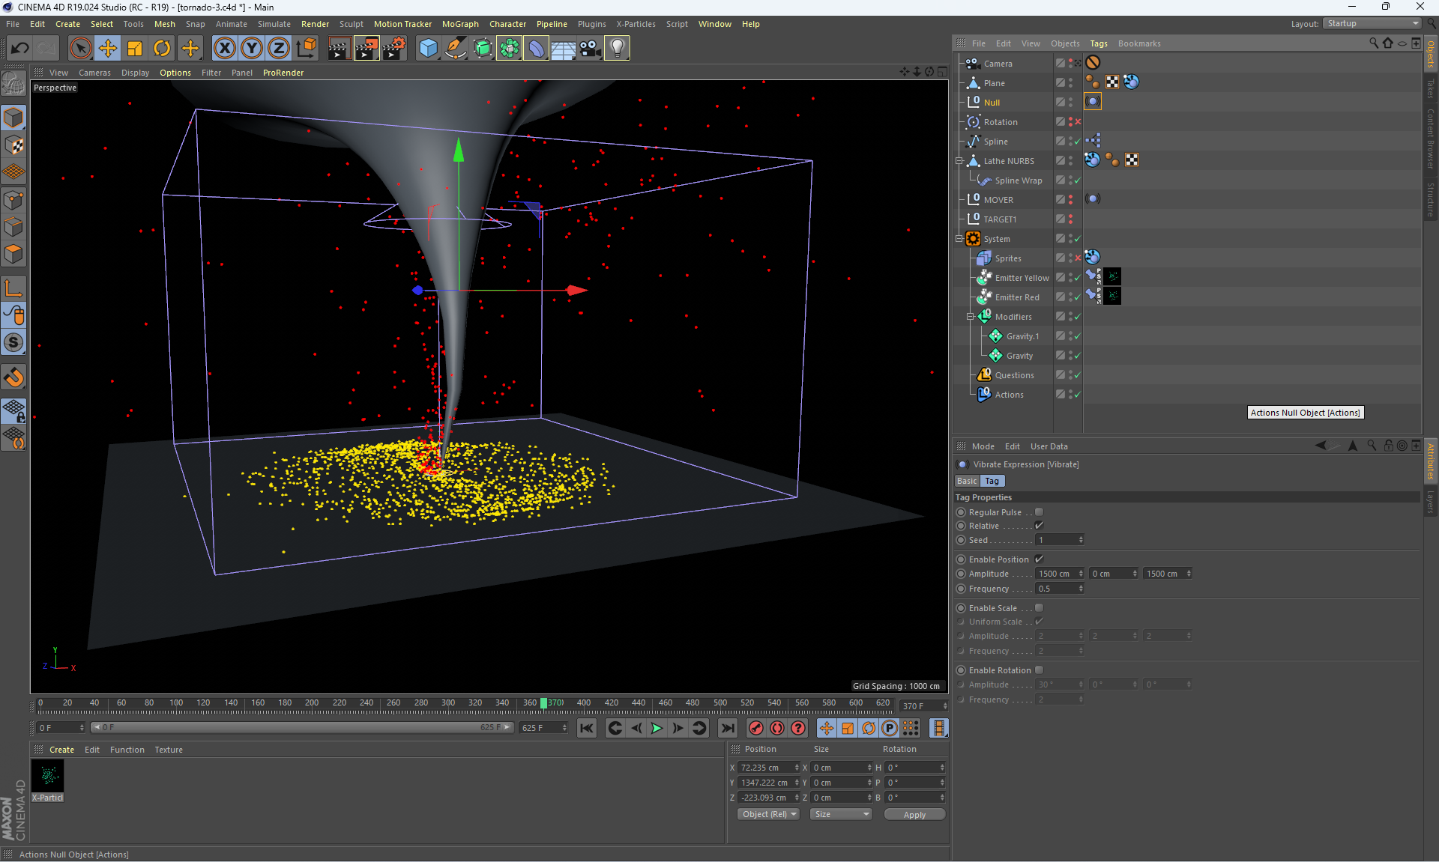1439x862 pixels.
Task: Open the Layout Startup dropdown
Action: (1373, 24)
